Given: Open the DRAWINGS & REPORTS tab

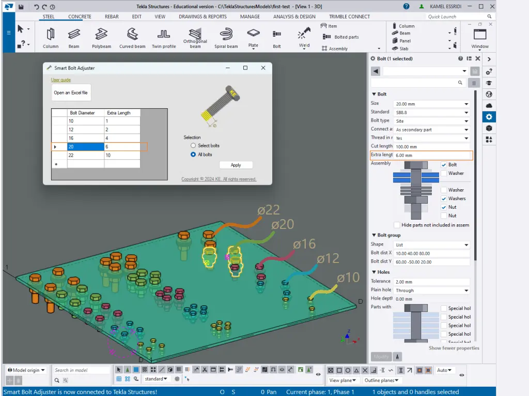Looking at the screenshot, I should click(x=203, y=16).
